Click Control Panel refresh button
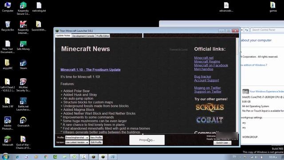The width and height of the screenshot is (284, 160). pyautogui.click(x=246, y=30)
